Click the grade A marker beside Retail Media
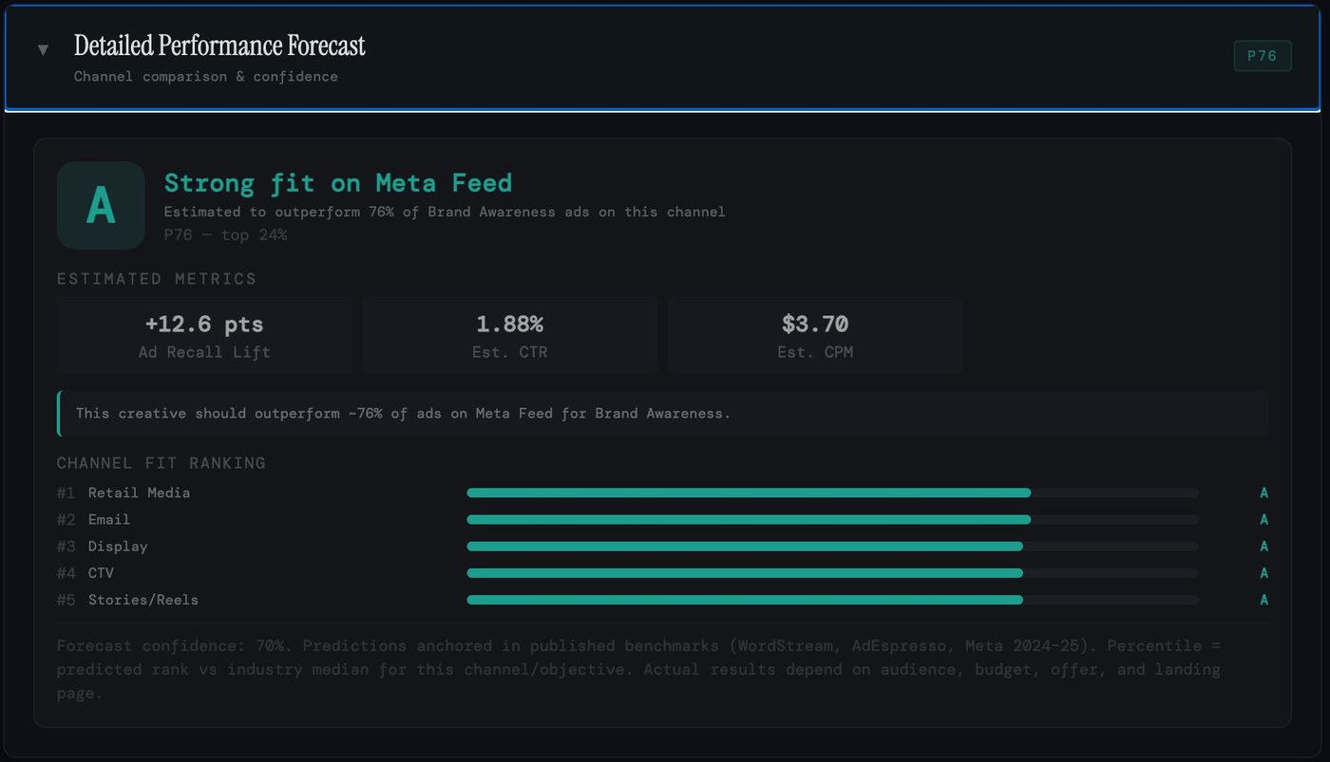 point(1263,493)
